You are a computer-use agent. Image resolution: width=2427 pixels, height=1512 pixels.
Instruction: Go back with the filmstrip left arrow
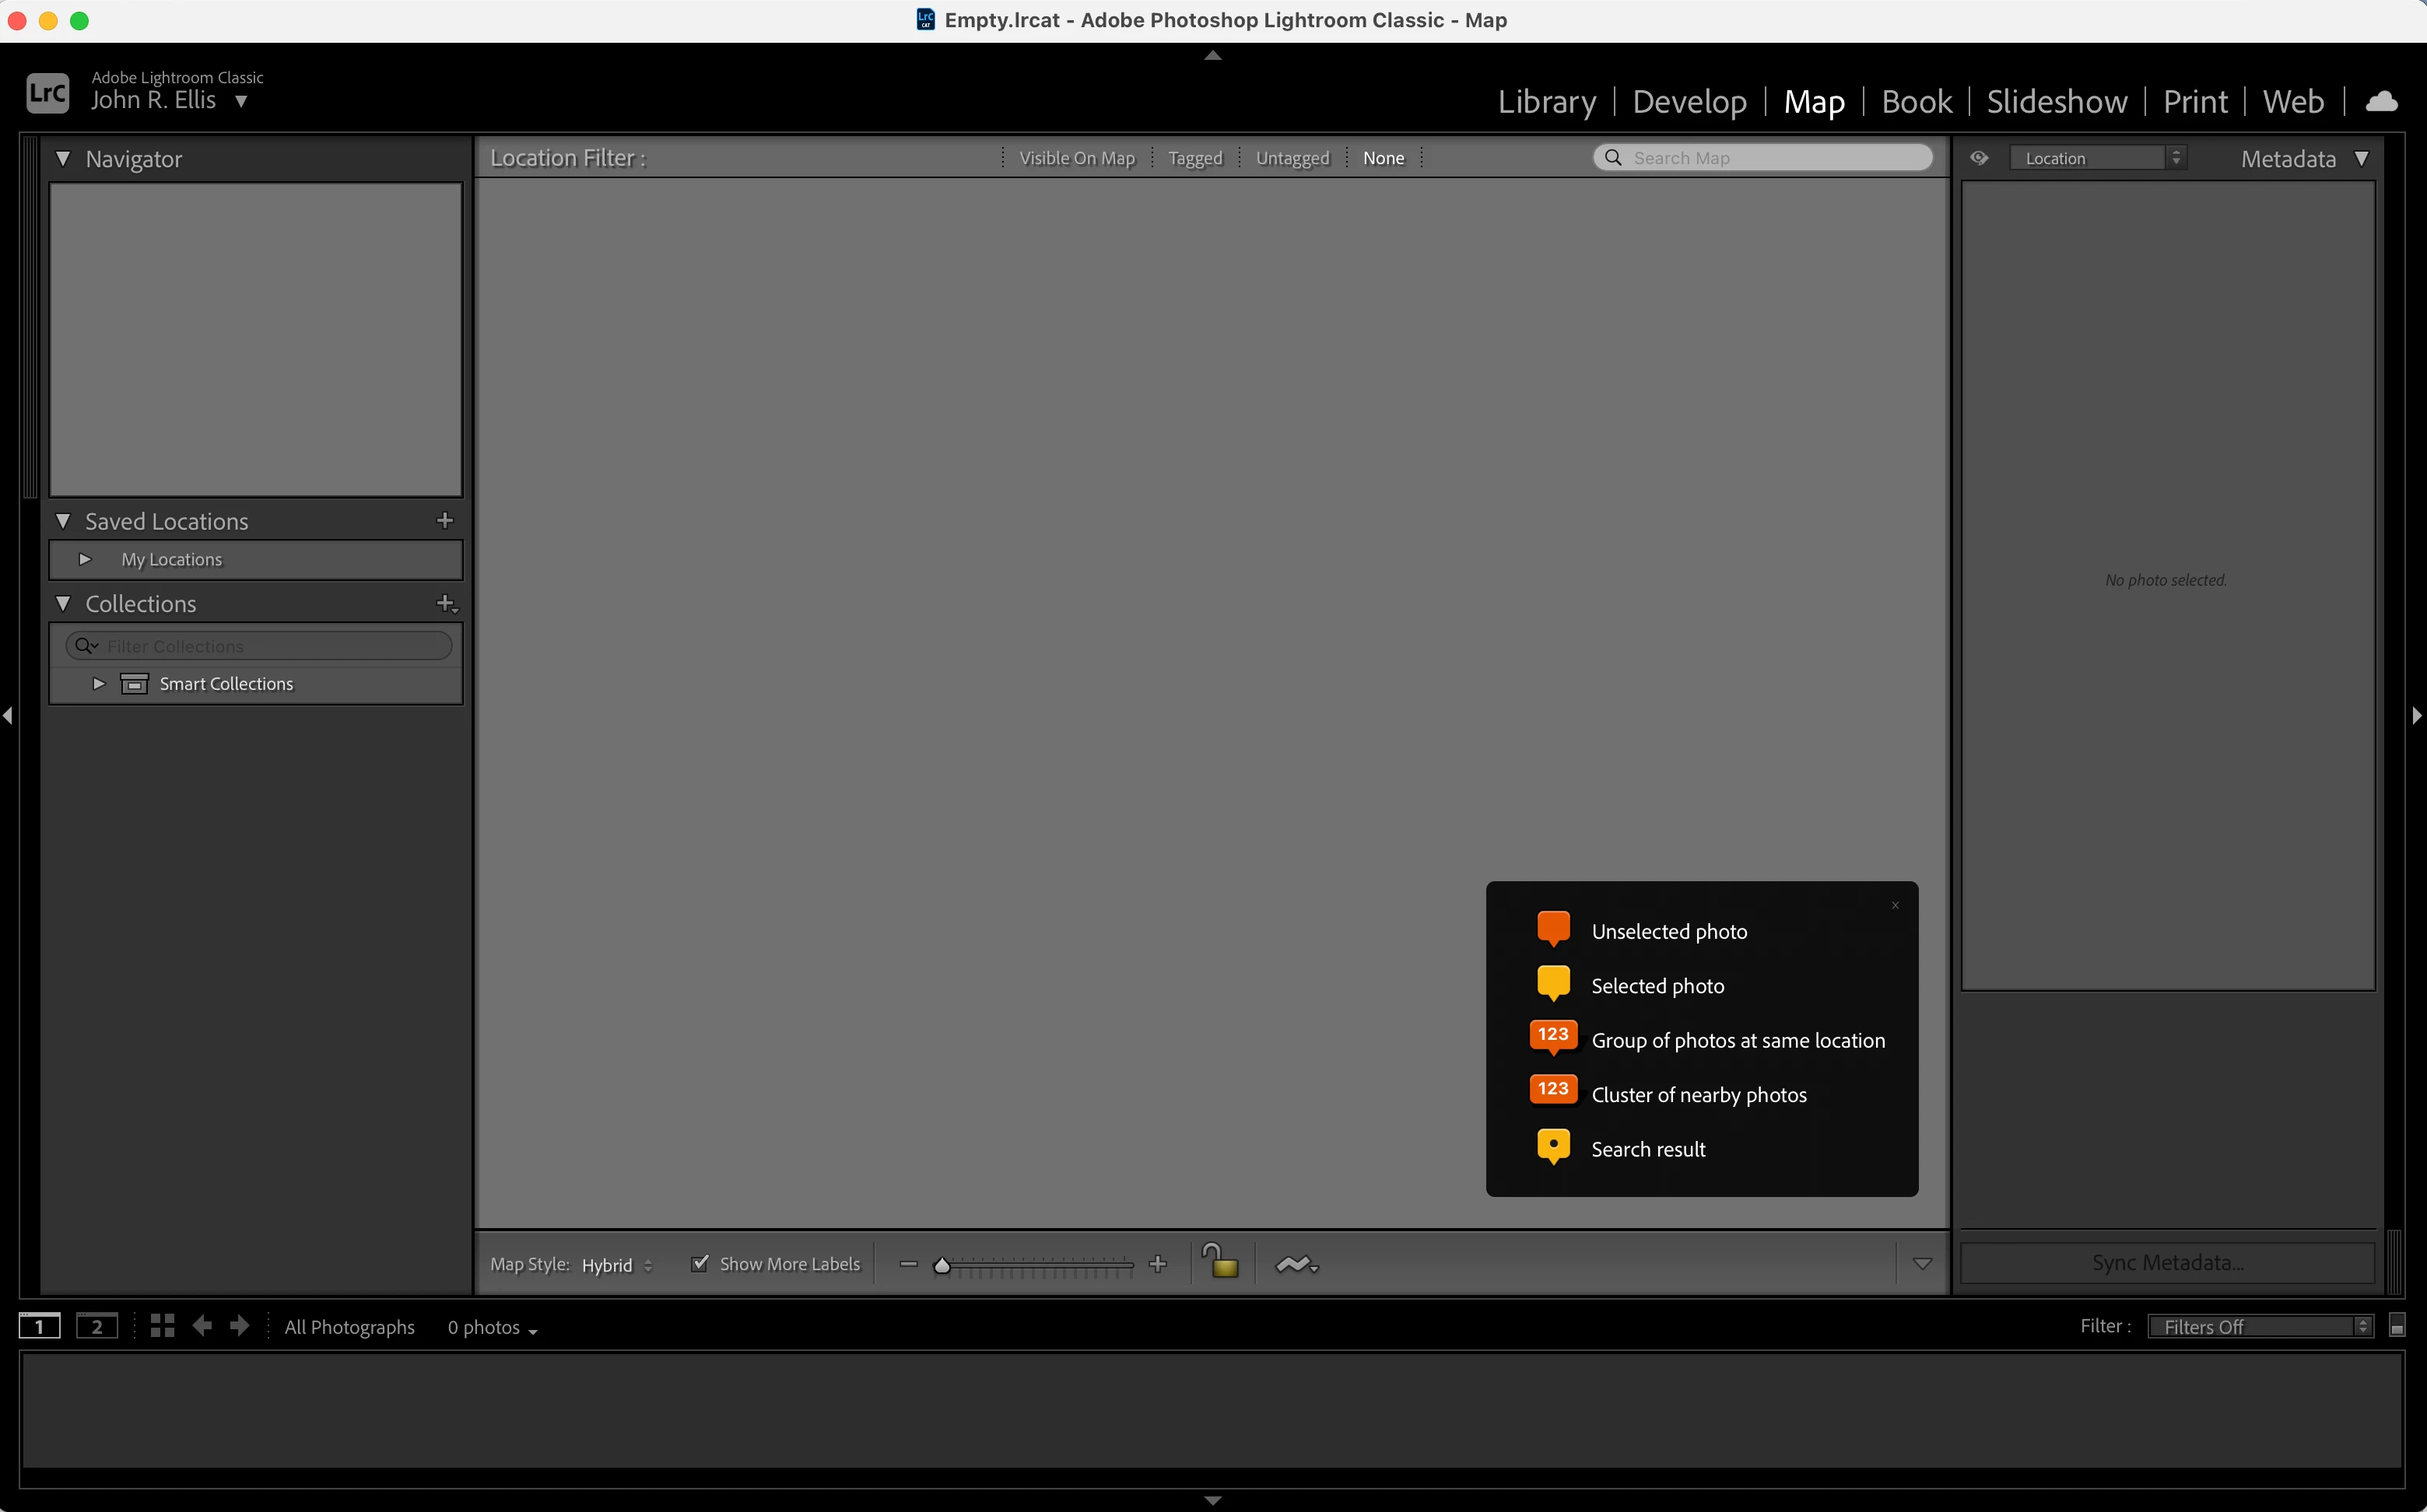[x=202, y=1326]
